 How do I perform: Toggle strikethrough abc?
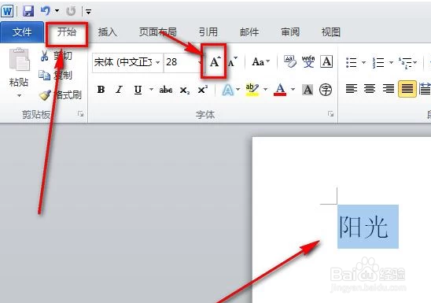pyautogui.click(x=166, y=90)
